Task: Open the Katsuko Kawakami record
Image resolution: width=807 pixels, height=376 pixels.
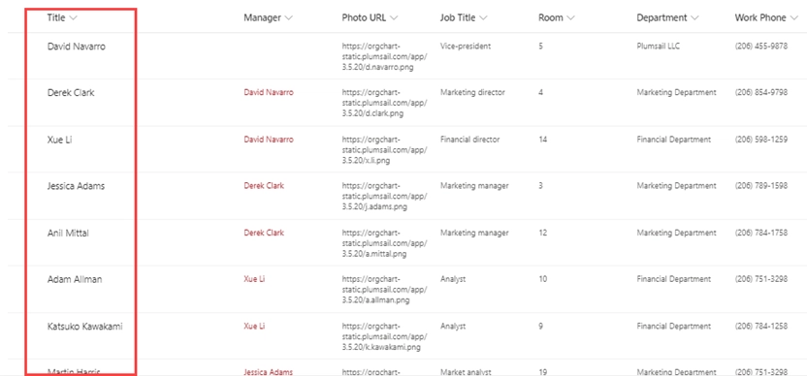Action: tap(85, 327)
